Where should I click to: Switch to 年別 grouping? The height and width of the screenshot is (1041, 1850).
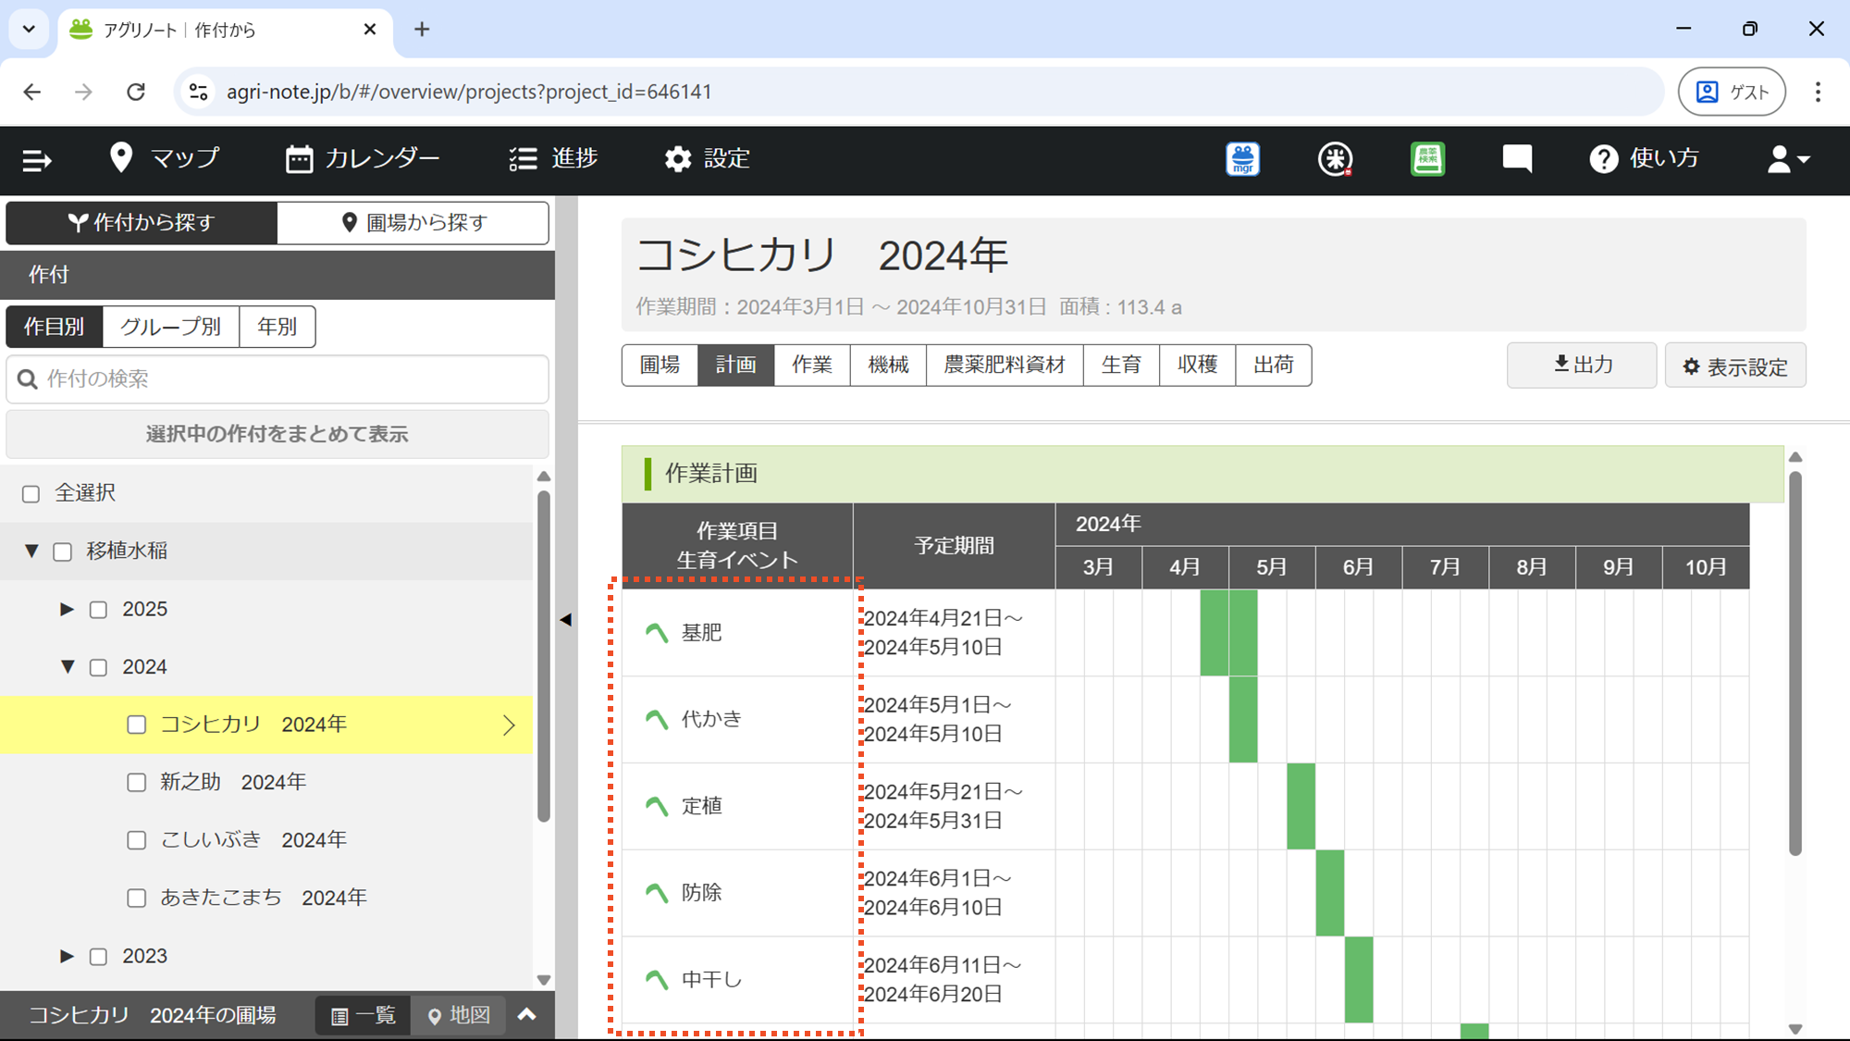click(277, 327)
